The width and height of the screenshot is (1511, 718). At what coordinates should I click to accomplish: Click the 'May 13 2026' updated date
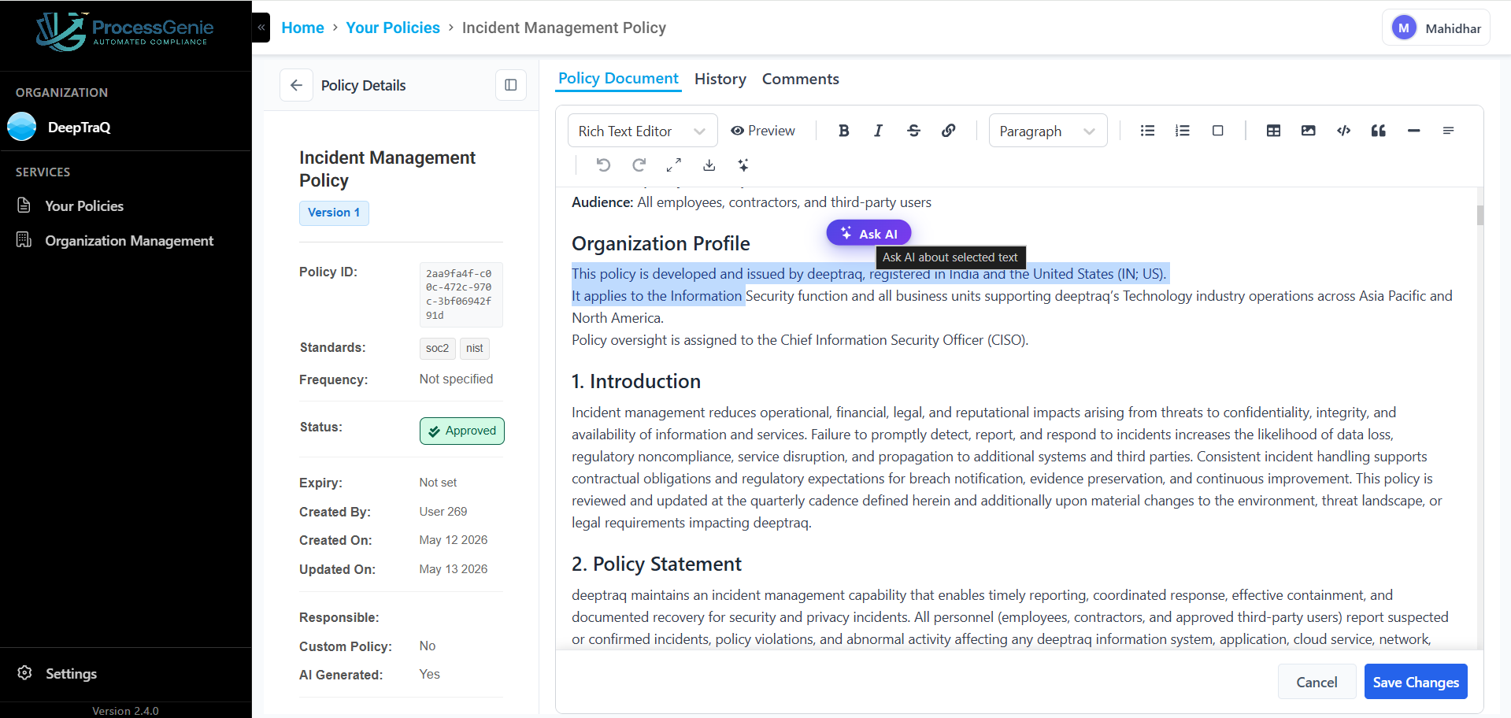[x=454, y=568]
